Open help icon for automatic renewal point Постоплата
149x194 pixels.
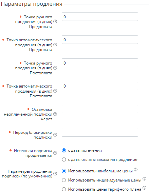point(55,91)
